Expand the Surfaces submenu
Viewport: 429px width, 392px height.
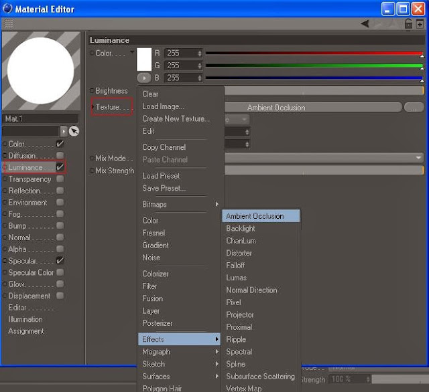(180, 376)
